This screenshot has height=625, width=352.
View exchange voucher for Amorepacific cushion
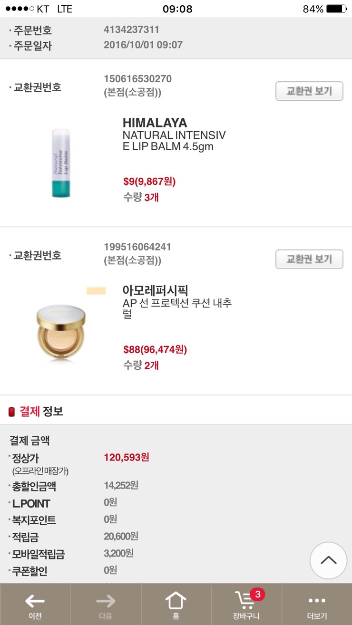309,260
